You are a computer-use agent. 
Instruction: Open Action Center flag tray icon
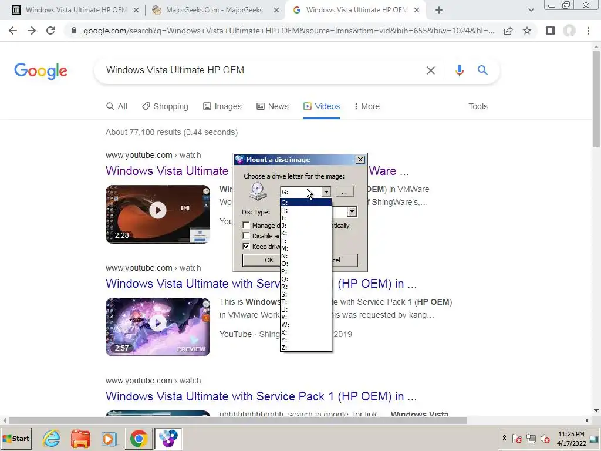[516, 438]
